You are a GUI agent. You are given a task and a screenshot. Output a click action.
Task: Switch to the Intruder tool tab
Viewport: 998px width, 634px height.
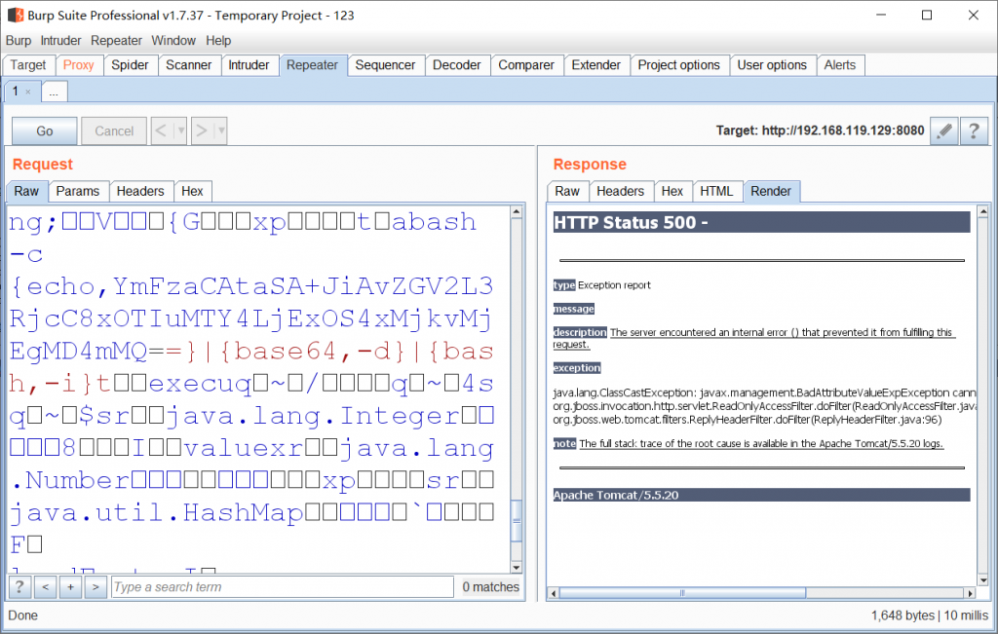click(x=249, y=65)
